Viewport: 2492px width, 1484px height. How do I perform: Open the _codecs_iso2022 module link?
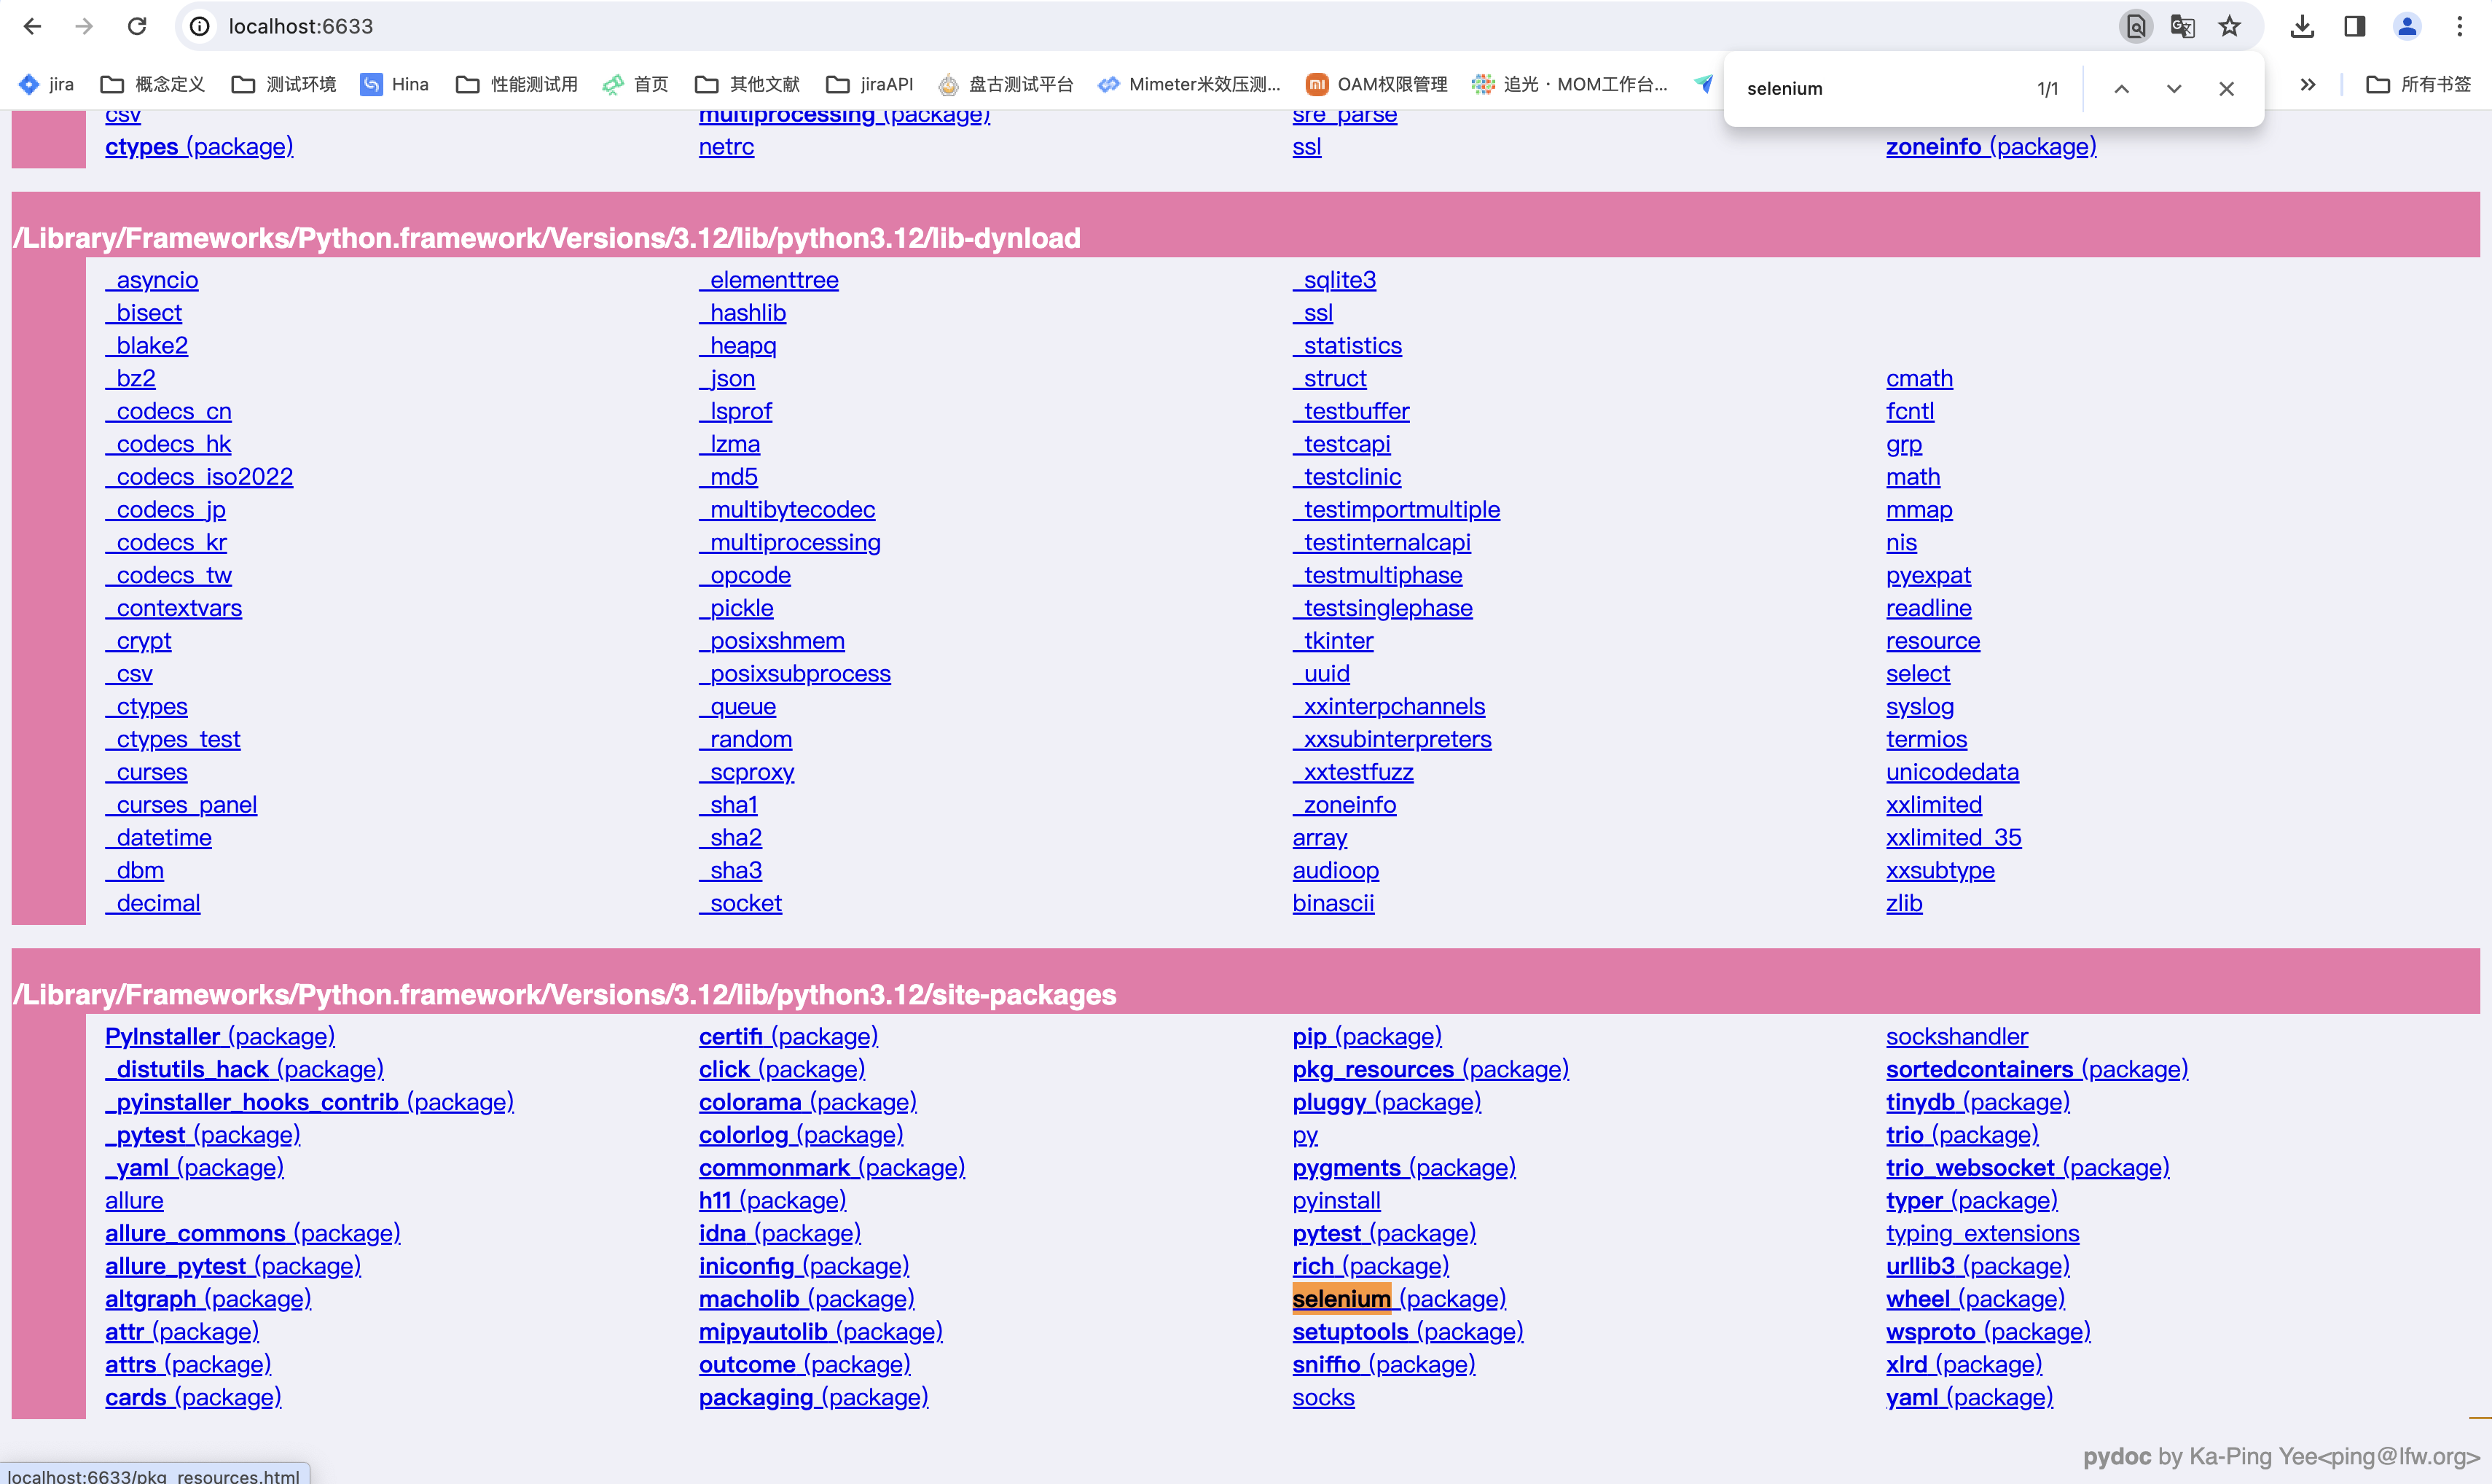tap(199, 477)
